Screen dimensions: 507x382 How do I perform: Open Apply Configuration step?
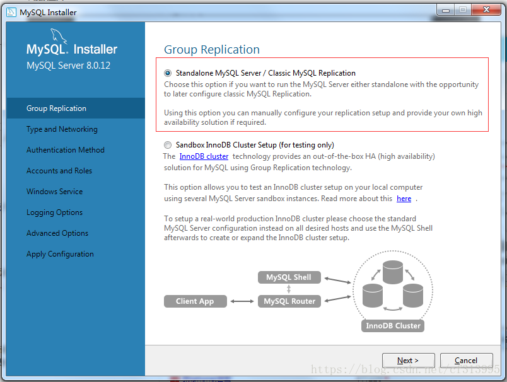coord(60,254)
